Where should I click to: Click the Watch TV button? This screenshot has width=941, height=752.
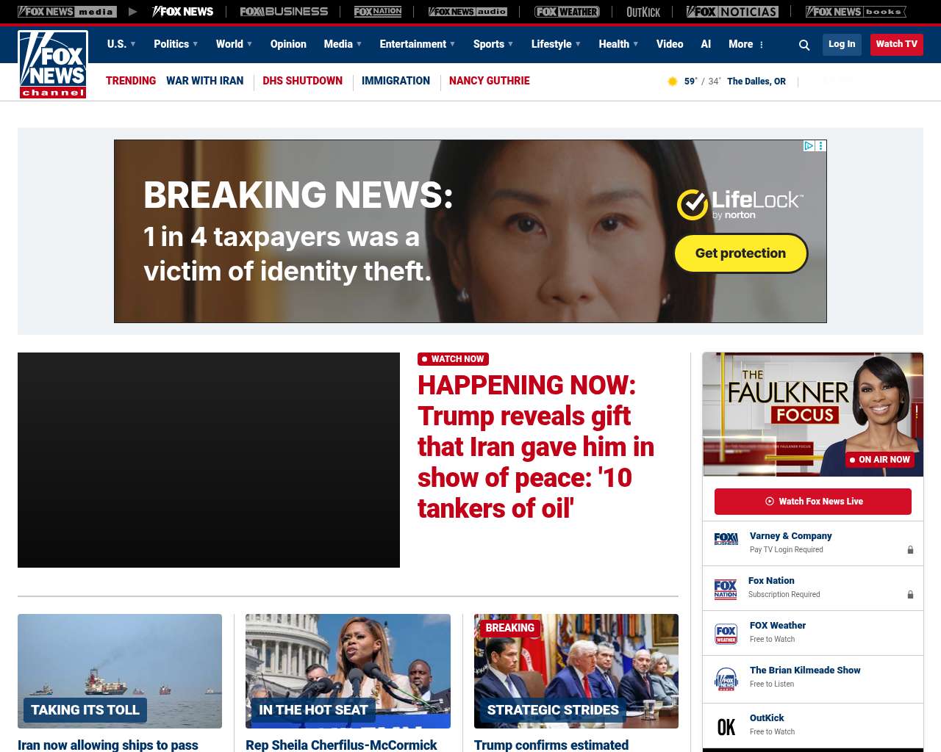click(897, 44)
